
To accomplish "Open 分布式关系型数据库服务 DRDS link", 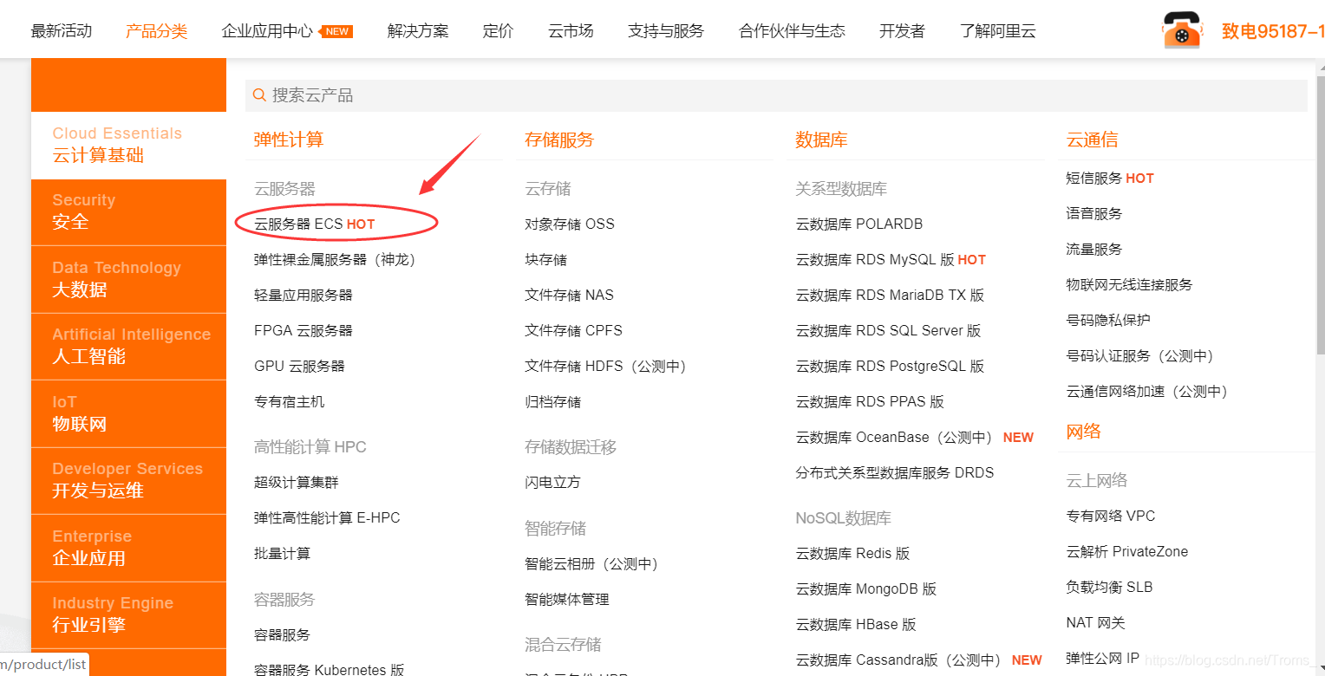I will click(895, 472).
